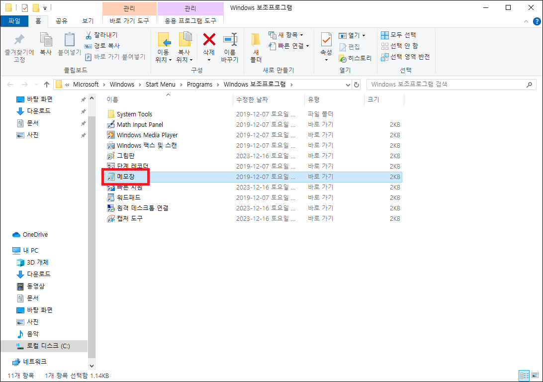Screen dimensions: 543x382
Task: Open Easy access (빠른 연결) dropdown
Action: [289, 46]
